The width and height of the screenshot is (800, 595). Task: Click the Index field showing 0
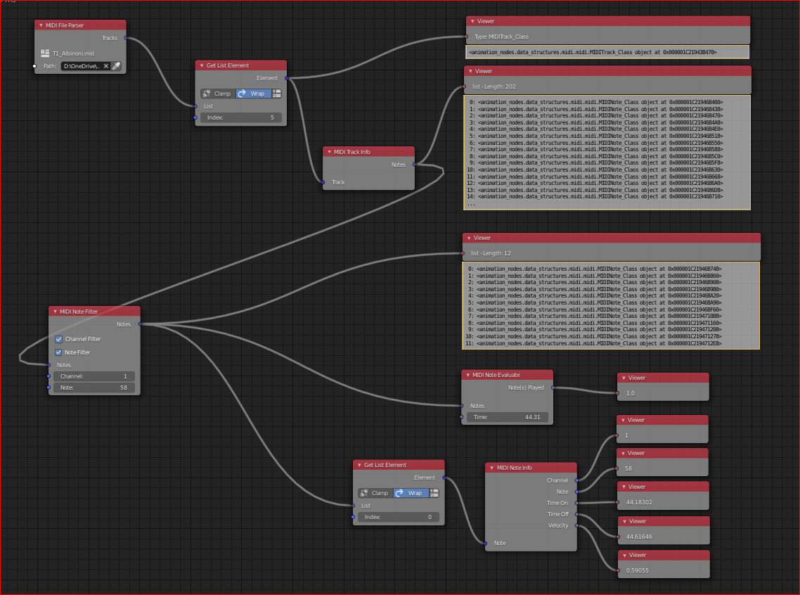[x=399, y=517]
